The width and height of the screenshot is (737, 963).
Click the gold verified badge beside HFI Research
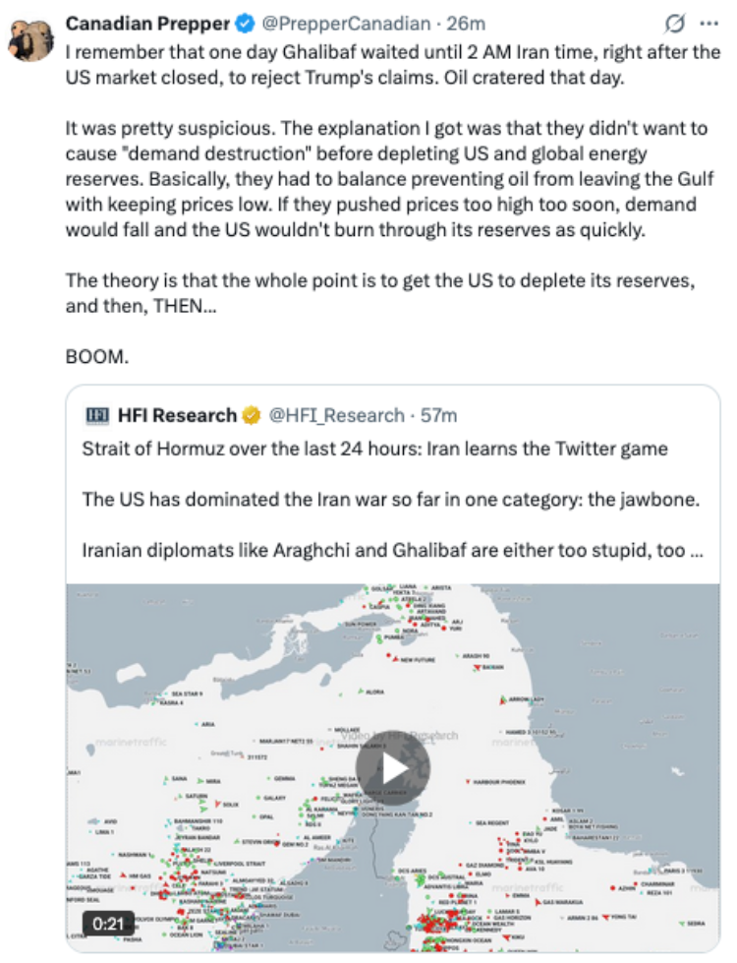252,416
